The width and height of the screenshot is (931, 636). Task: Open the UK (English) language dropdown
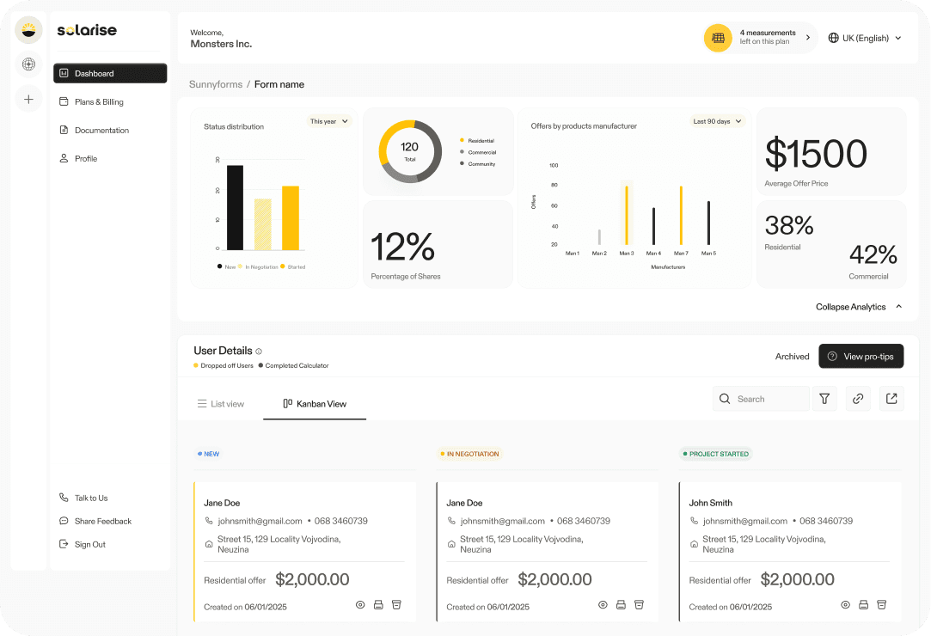(x=864, y=38)
